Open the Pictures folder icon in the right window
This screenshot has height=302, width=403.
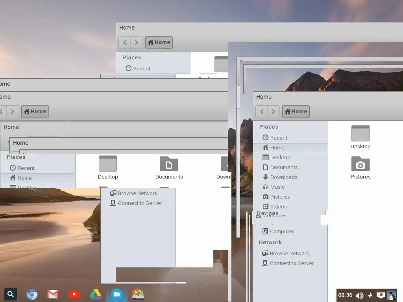point(360,168)
